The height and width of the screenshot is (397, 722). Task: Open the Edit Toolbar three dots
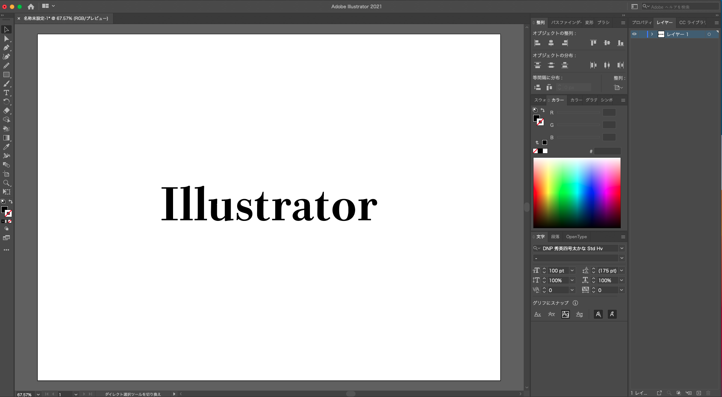[x=6, y=250]
